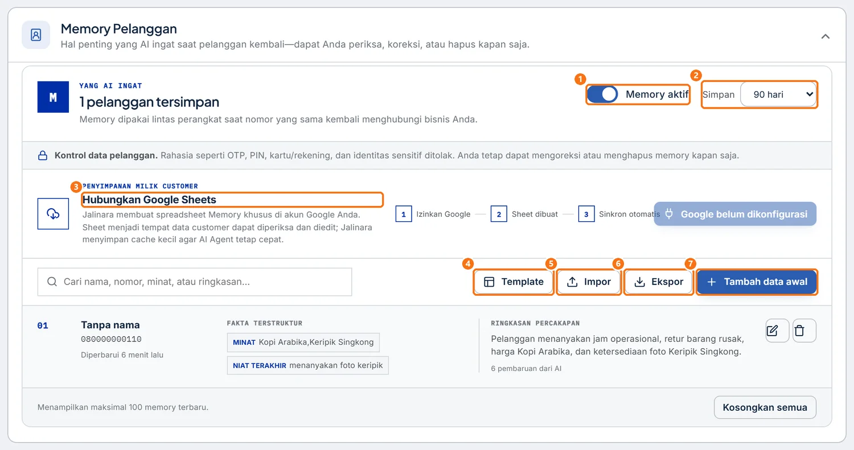
Task: Click the Diperbarui 6 menit lalu timestamp
Action: [x=122, y=355]
